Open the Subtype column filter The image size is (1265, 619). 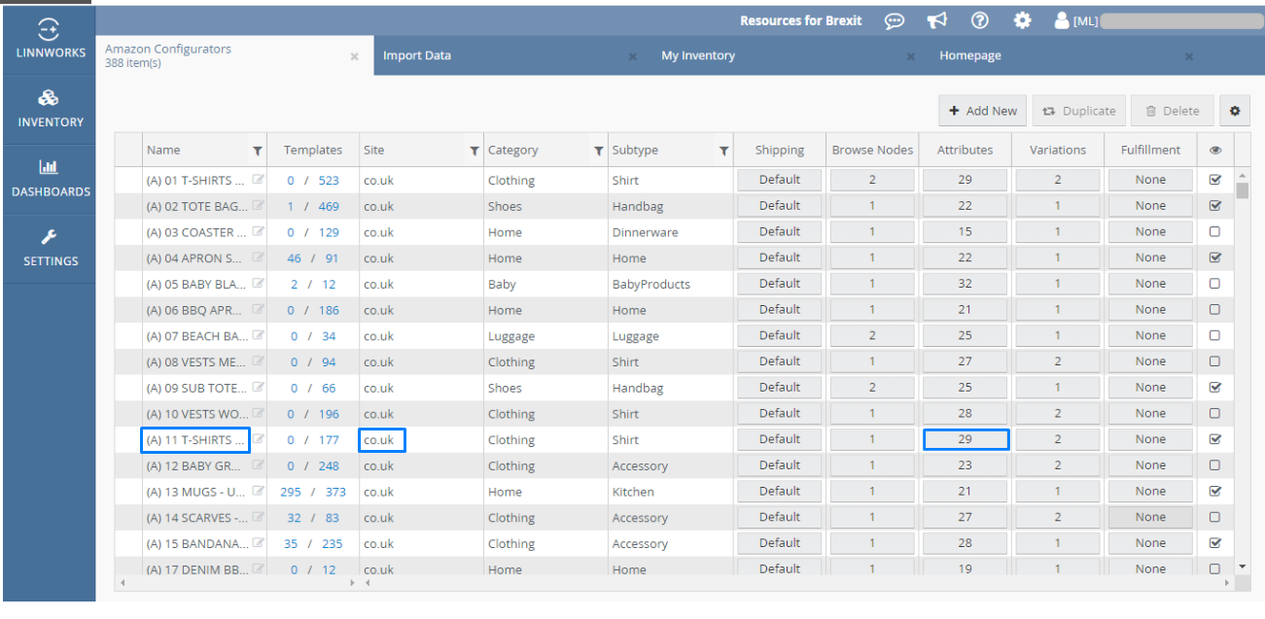(x=723, y=151)
